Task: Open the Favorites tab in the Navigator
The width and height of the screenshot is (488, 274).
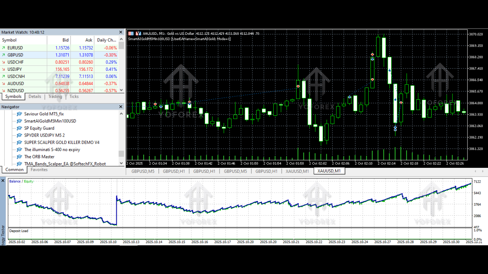Action: tap(39, 170)
